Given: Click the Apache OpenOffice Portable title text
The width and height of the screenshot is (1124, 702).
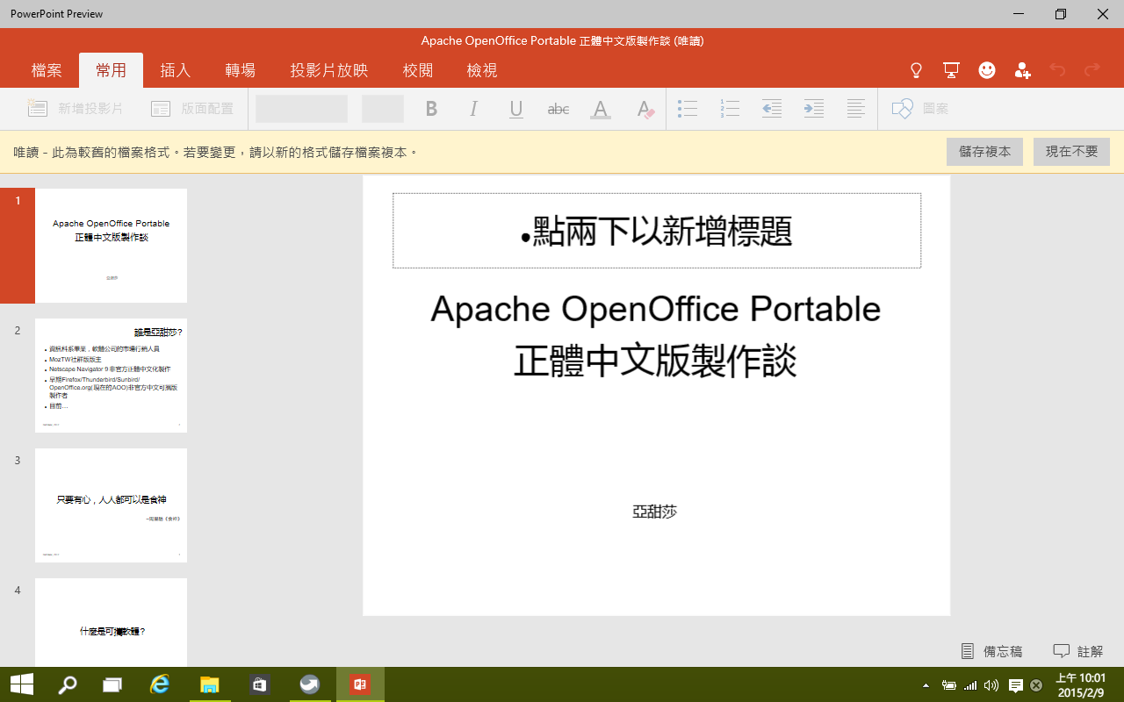Looking at the screenshot, I should pyautogui.click(x=655, y=334).
